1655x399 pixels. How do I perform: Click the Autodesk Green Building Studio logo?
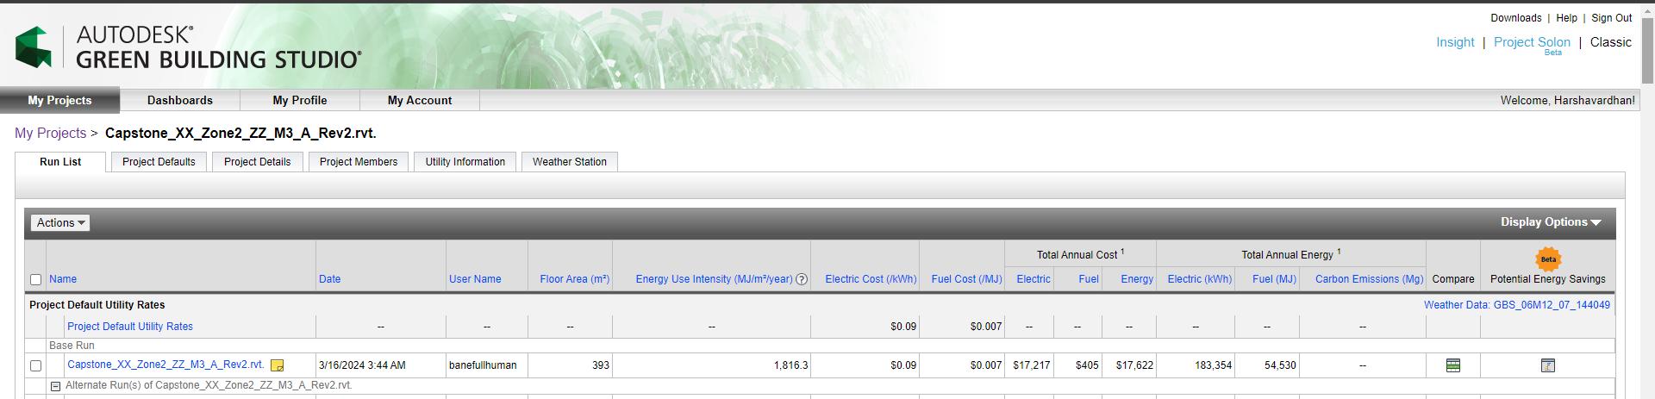188,47
